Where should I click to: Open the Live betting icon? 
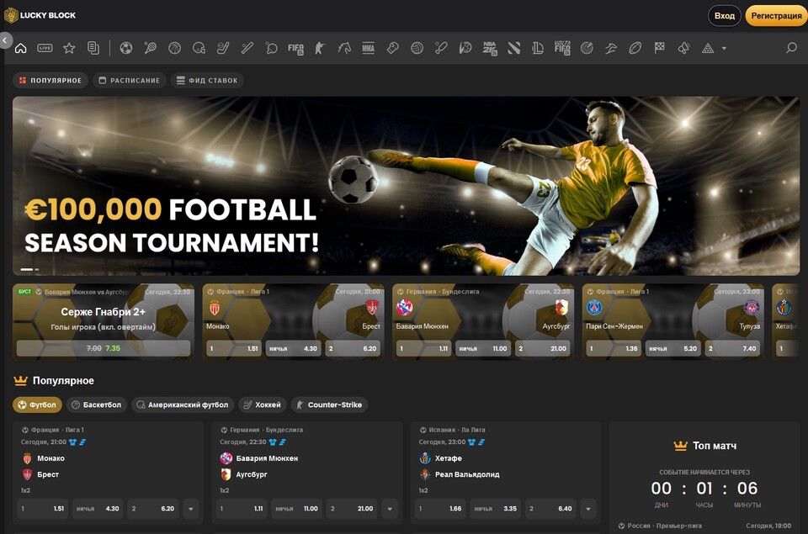pyautogui.click(x=45, y=48)
